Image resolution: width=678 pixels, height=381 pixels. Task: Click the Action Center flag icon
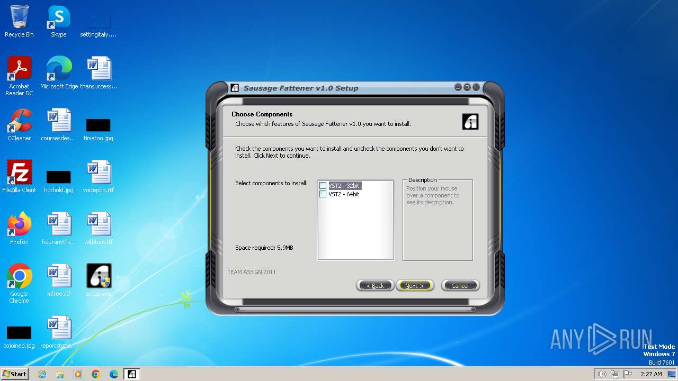pyautogui.click(x=628, y=374)
